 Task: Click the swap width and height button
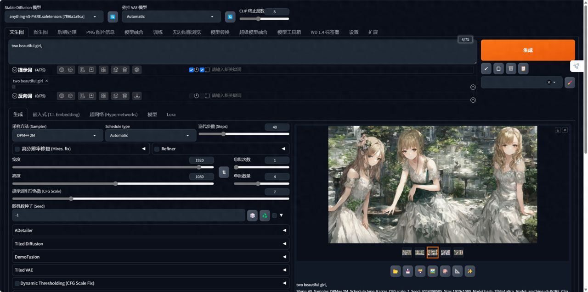(x=224, y=172)
